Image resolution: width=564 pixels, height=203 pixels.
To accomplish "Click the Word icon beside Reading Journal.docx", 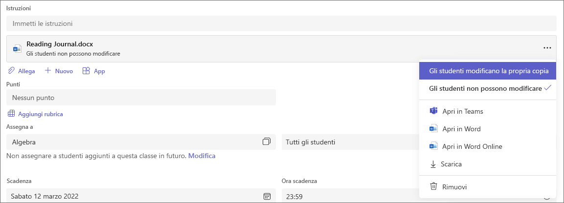I will (x=17, y=49).
